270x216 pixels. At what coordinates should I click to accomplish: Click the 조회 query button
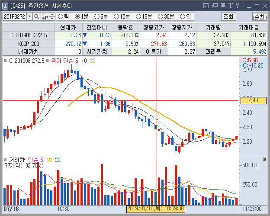coord(228,16)
